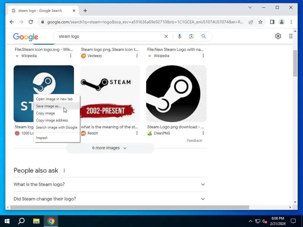Open the 2002-PRESENT Steam image thumbnail
The image size is (303, 227).
click(x=110, y=94)
